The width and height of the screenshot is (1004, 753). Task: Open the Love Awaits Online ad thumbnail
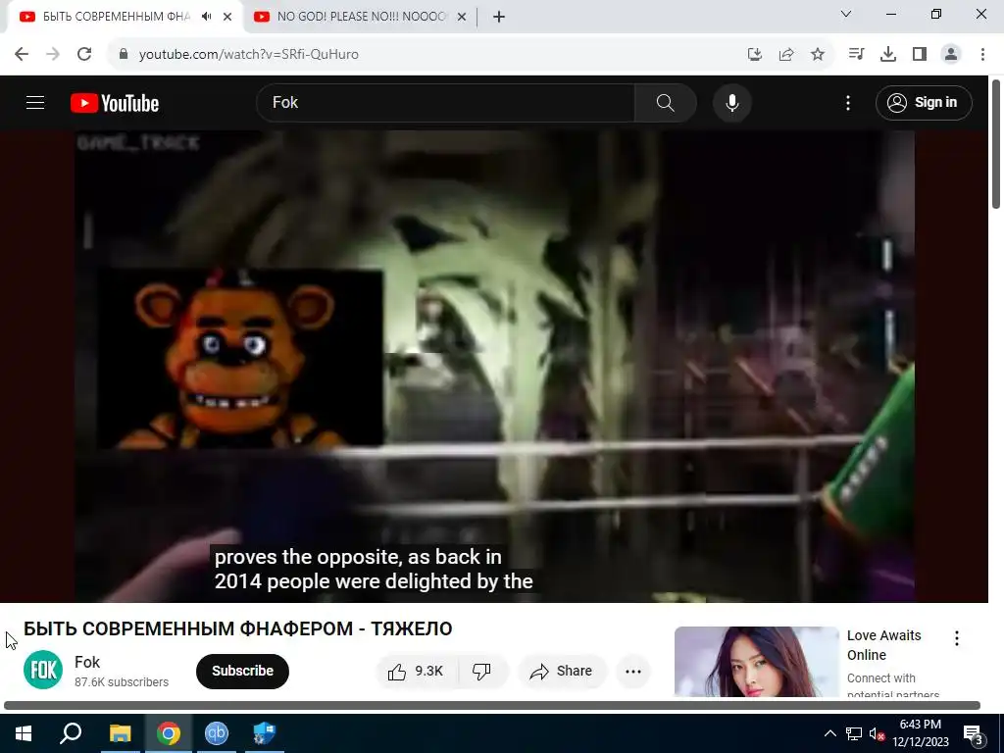point(757,662)
